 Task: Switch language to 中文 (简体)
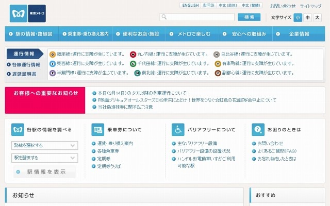[228, 5]
